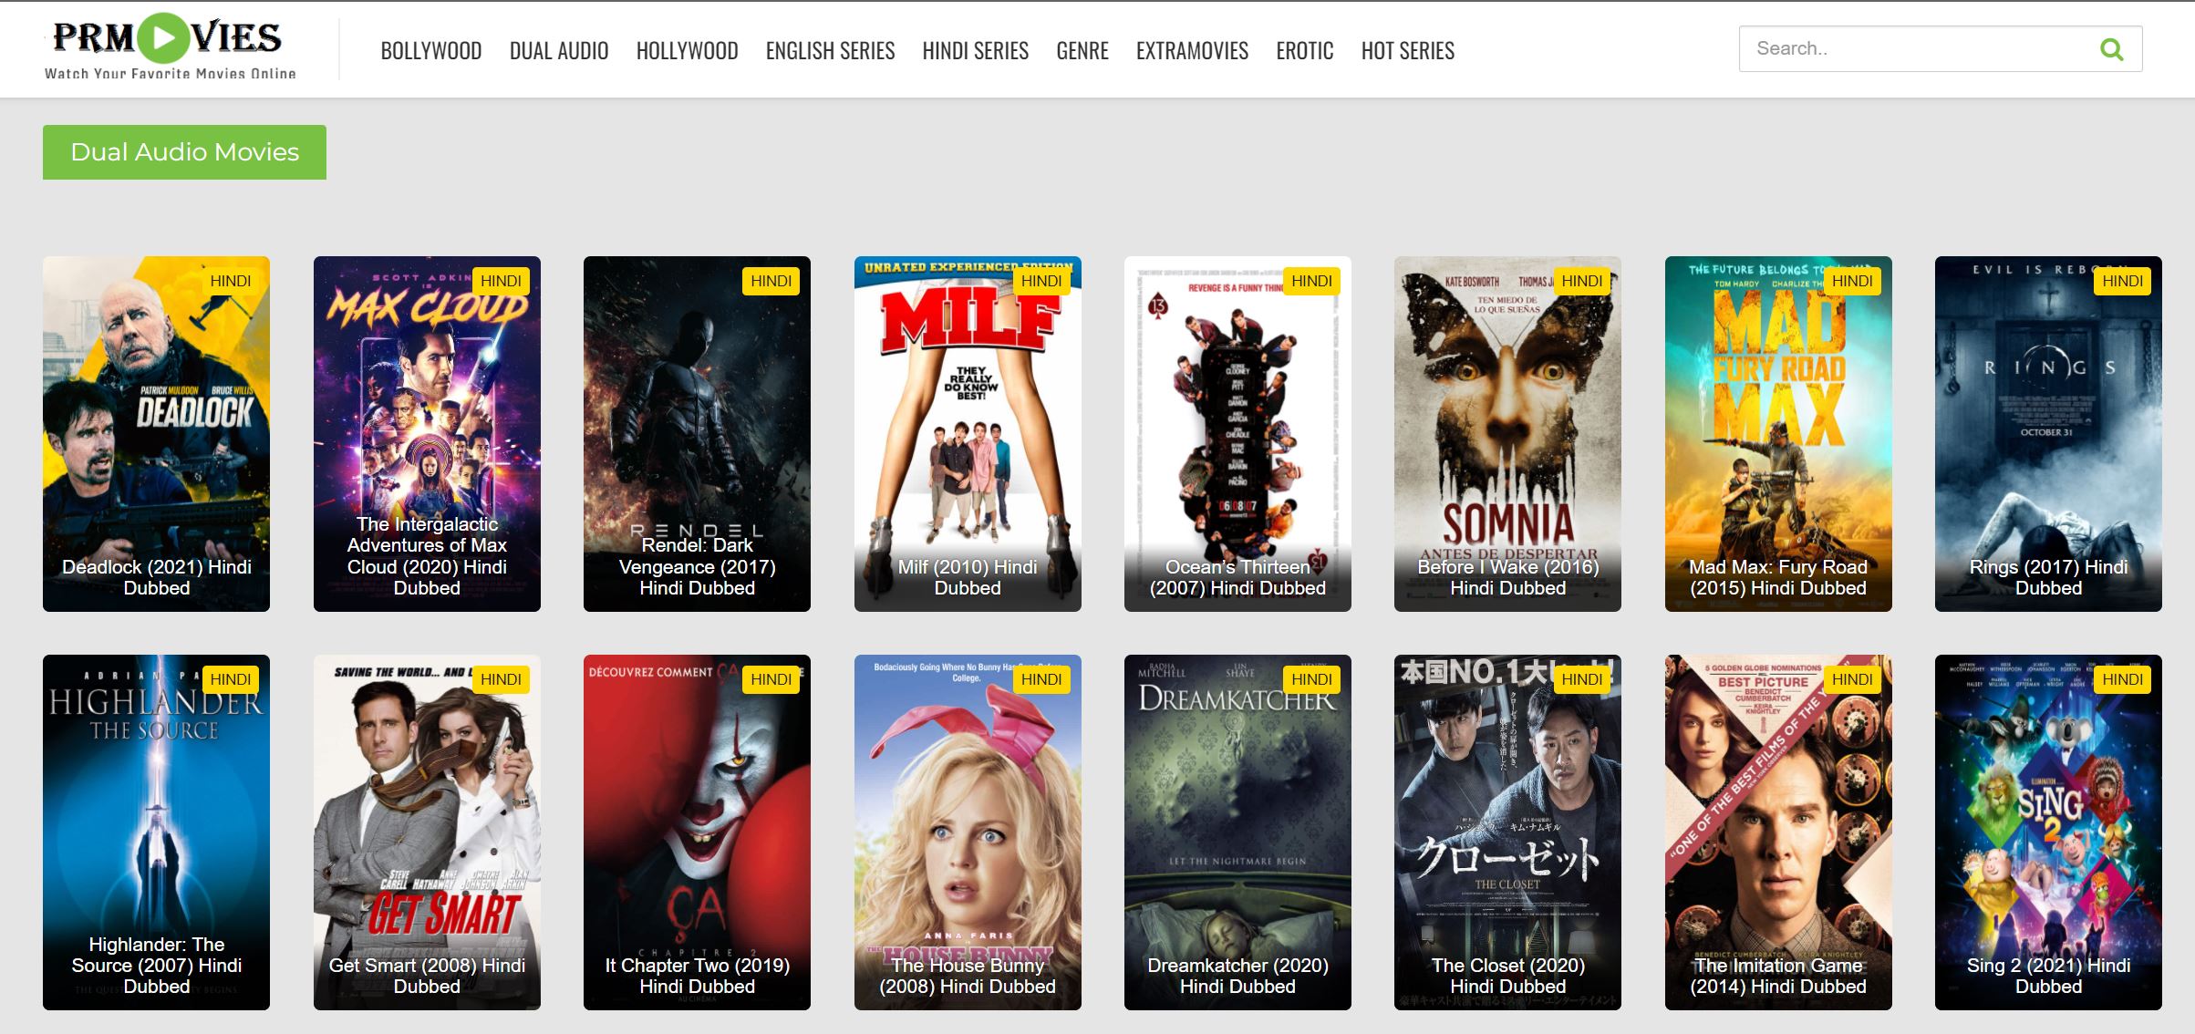Image resolution: width=2195 pixels, height=1034 pixels.
Task: Open the Dual Audio menu
Action: pyautogui.click(x=559, y=51)
